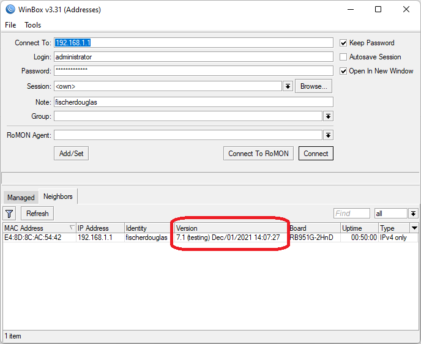Image resolution: width=421 pixels, height=344 pixels.
Task: Enable the Autosave Session checkbox
Action: tap(343, 57)
